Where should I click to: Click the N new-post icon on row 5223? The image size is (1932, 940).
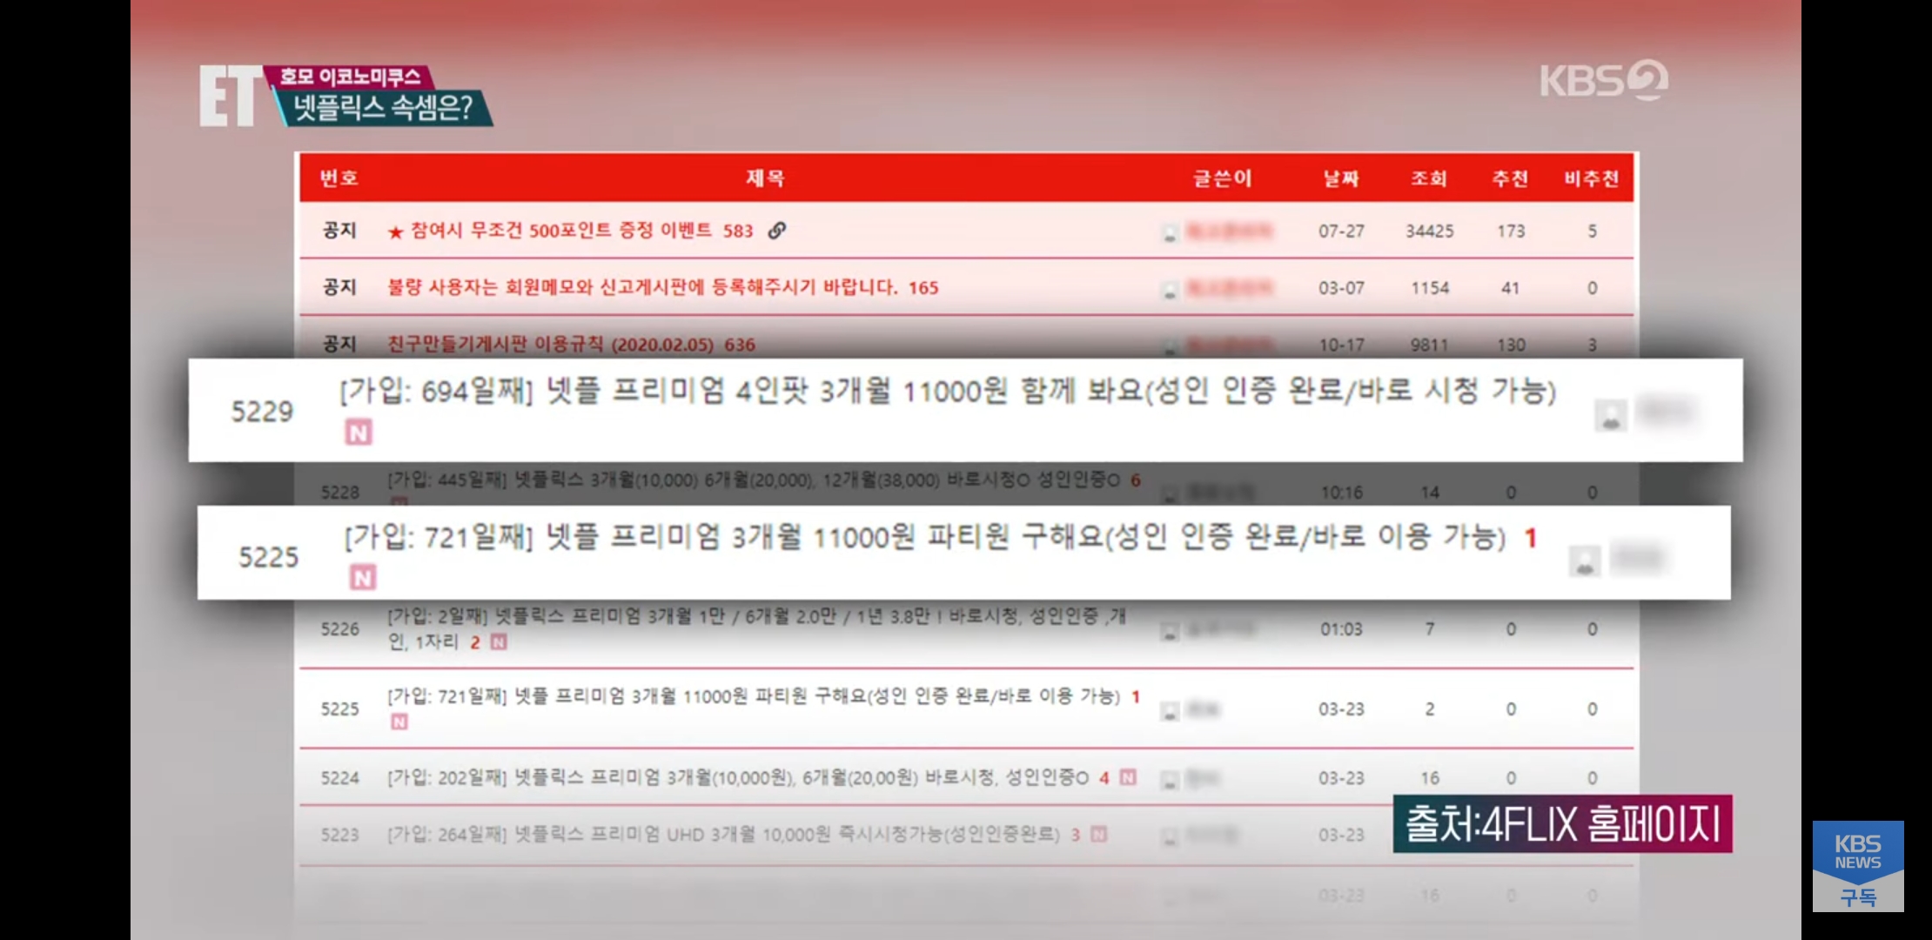1099,835
